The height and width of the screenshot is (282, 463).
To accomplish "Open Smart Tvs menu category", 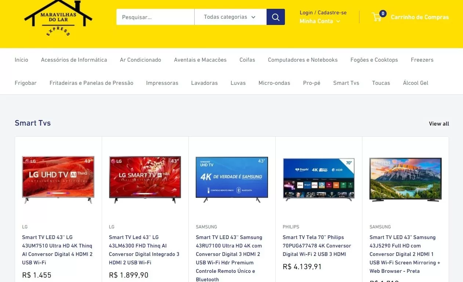I will pos(346,83).
